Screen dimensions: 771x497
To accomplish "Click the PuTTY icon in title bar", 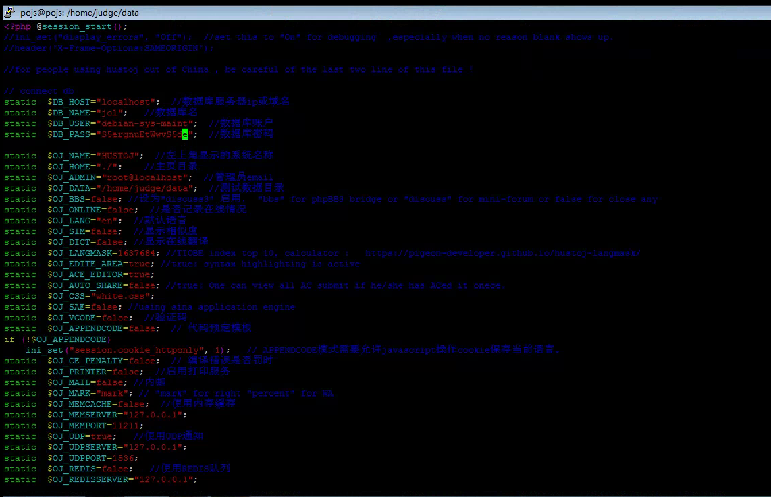I will (x=9, y=12).
